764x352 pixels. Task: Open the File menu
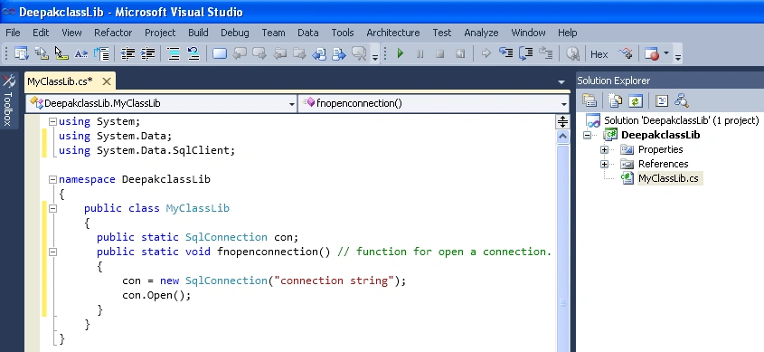click(x=13, y=33)
